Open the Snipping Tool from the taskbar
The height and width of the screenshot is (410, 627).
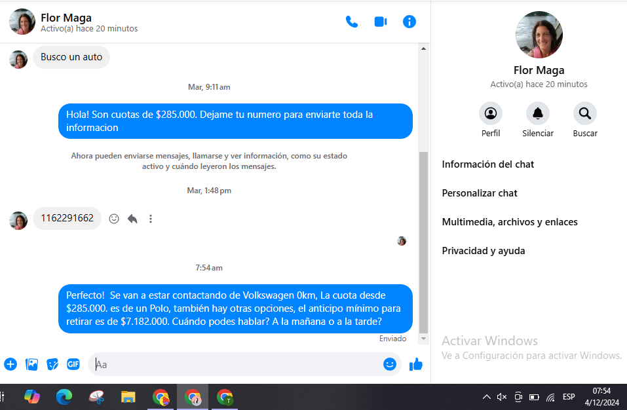96,397
